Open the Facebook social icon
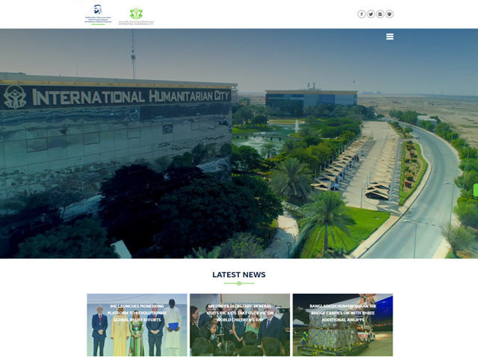 pos(361,14)
